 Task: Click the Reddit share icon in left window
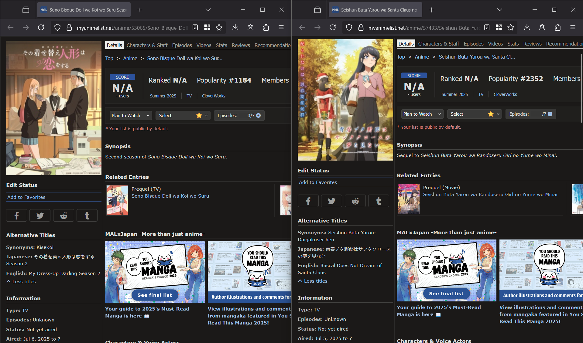(63, 216)
